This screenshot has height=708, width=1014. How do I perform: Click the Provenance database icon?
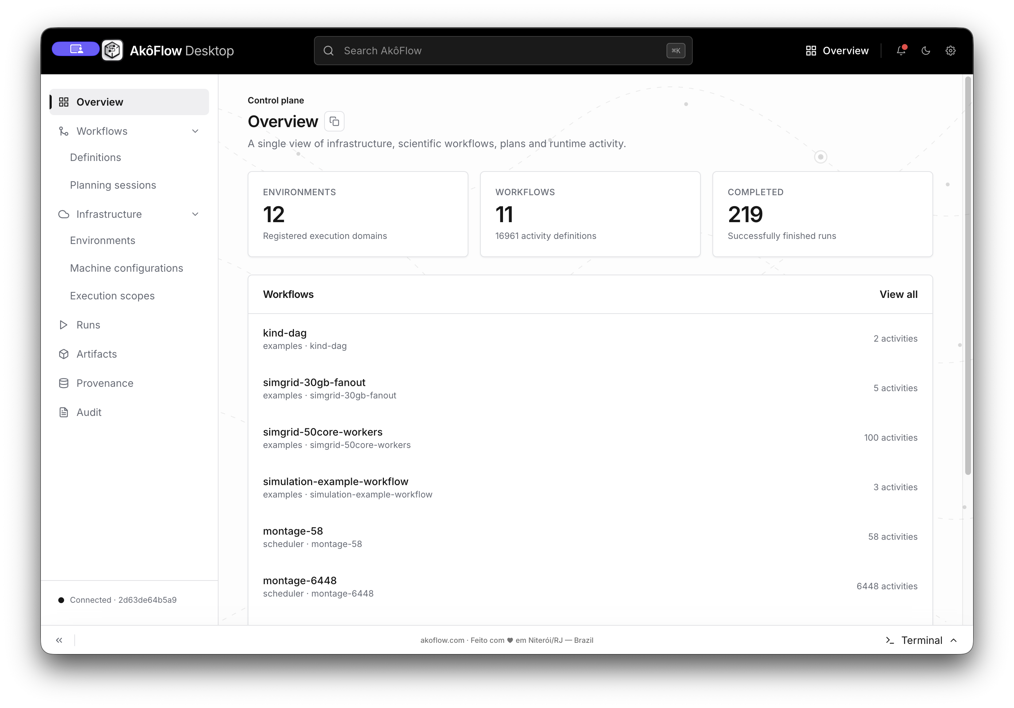tap(64, 383)
